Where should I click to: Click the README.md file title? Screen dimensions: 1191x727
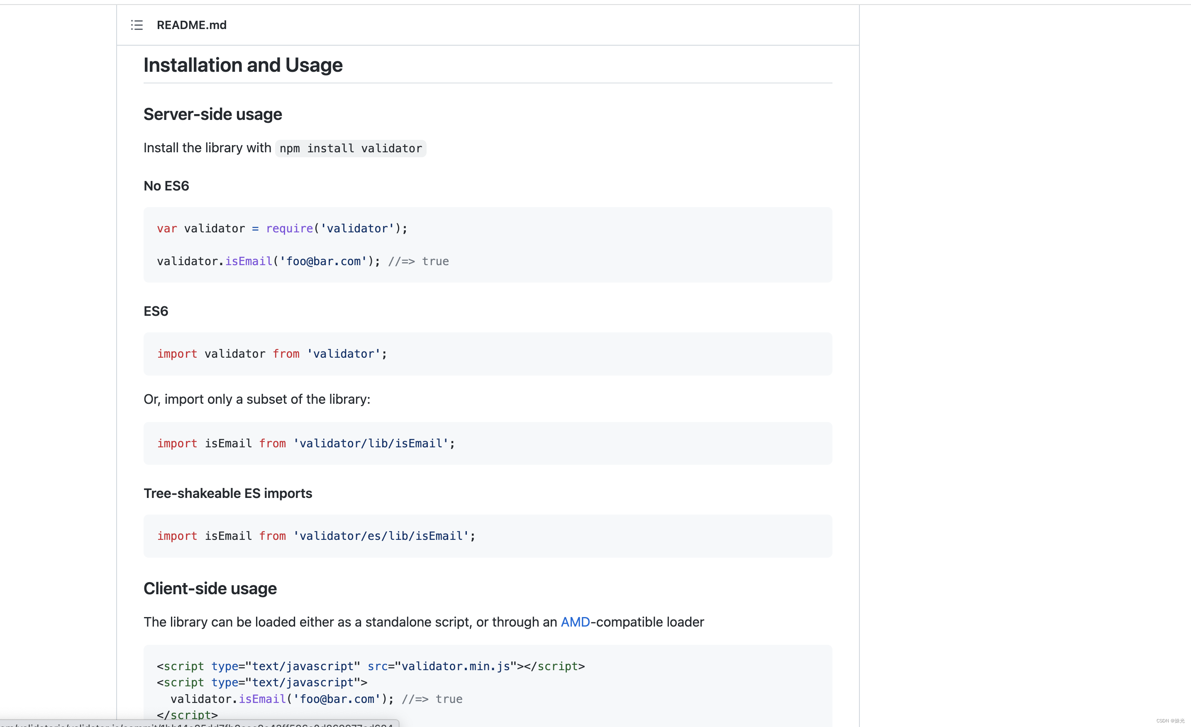tap(191, 25)
